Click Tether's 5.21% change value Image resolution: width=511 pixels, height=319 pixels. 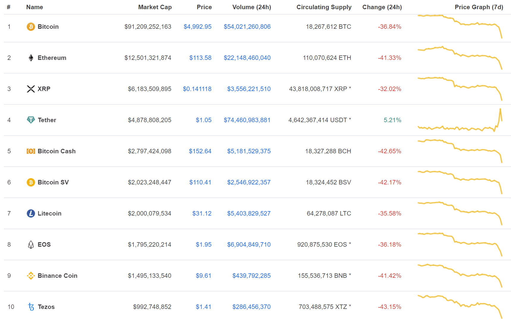coord(392,120)
